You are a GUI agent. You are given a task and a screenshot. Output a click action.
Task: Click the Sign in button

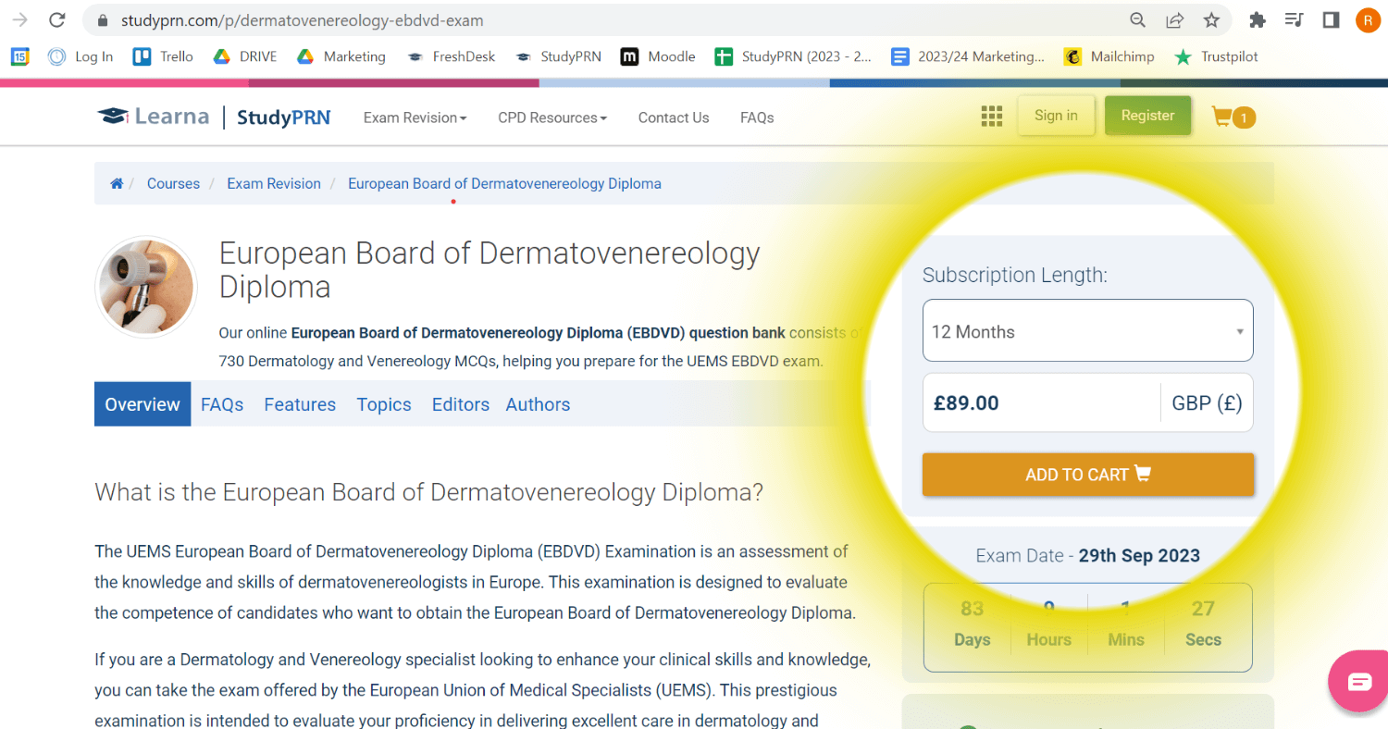point(1056,116)
